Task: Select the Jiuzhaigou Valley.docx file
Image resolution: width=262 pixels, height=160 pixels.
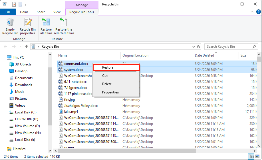Action: click(81, 106)
